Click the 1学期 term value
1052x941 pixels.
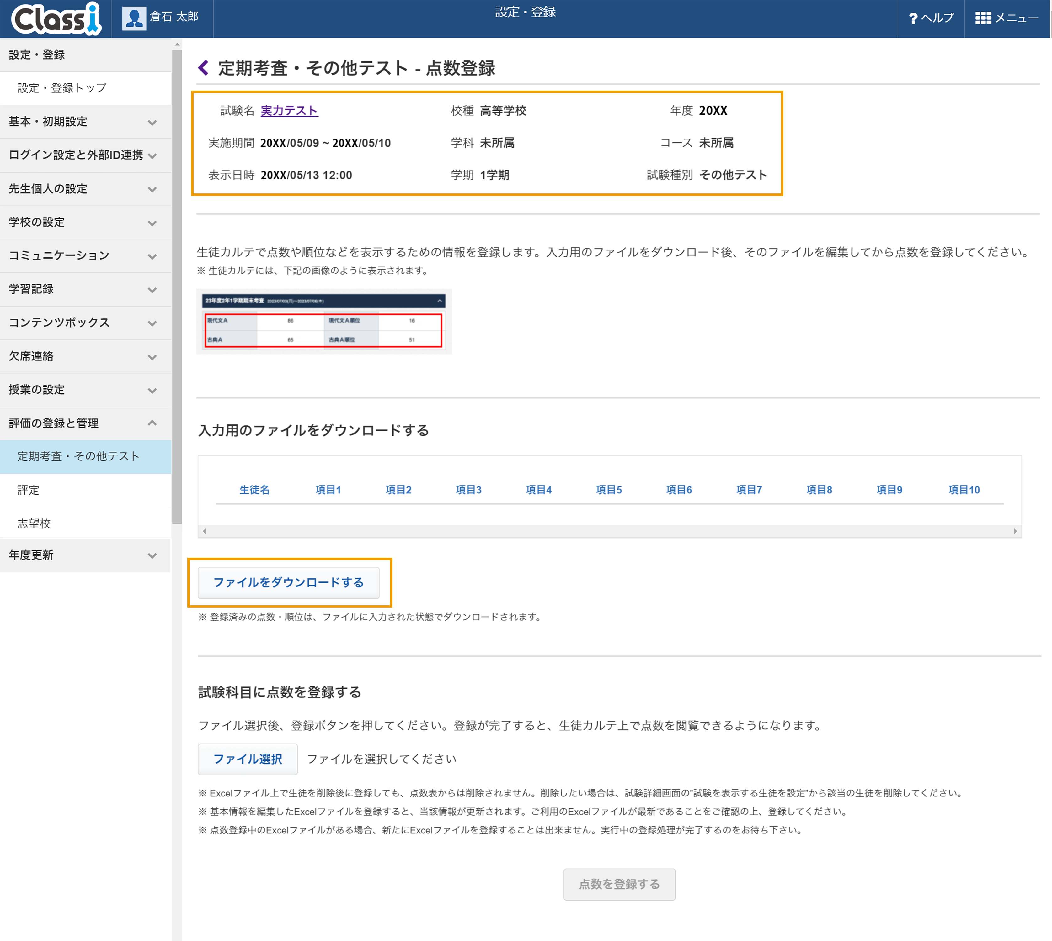[x=494, y=175]
